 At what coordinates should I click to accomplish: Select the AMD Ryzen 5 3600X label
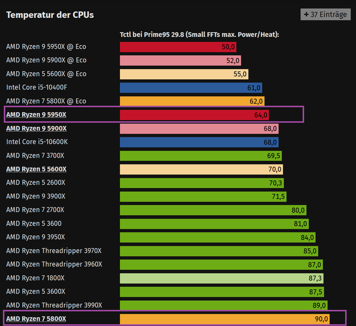(36, 291)
